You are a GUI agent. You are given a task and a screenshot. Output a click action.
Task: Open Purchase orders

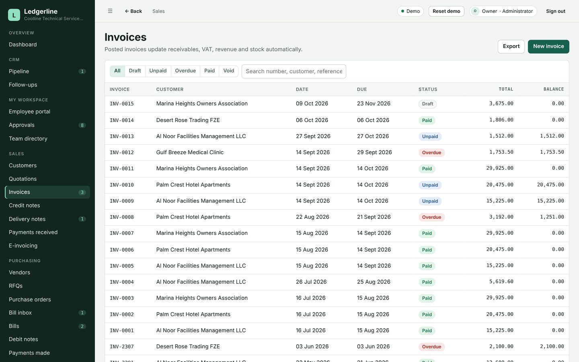coord(47,300)
